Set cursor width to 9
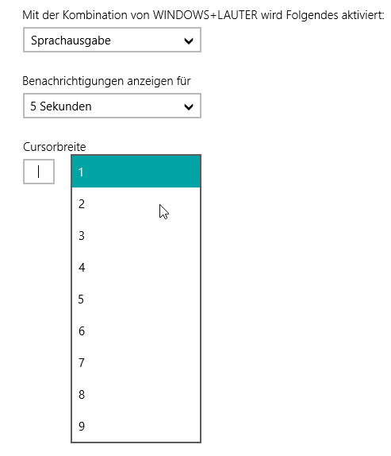The image size is (391, 456). [136, 426]
